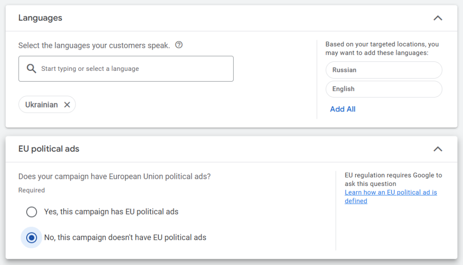The image size is (463, 265).
Task: Click the Ukrainian language chip
Action: 41,104
